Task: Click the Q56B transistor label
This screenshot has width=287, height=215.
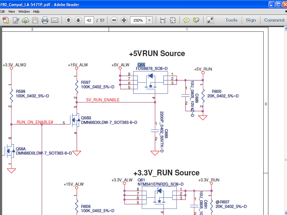Action: [86, 118]
